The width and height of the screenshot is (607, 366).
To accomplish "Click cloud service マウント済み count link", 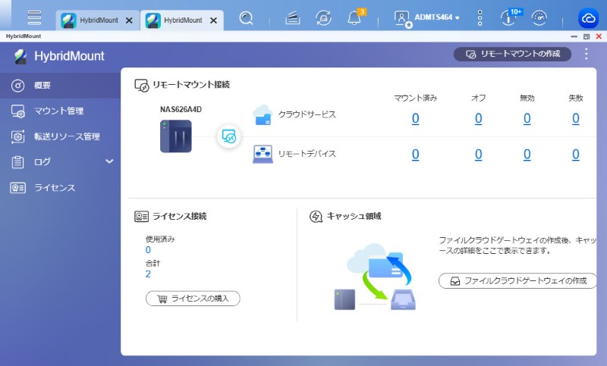I will [415, 117].
